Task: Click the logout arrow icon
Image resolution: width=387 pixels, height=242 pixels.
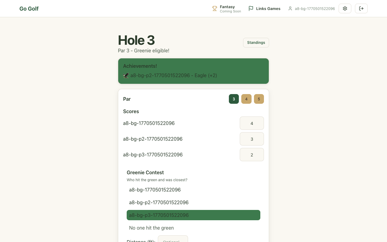Action: point(361,8)
